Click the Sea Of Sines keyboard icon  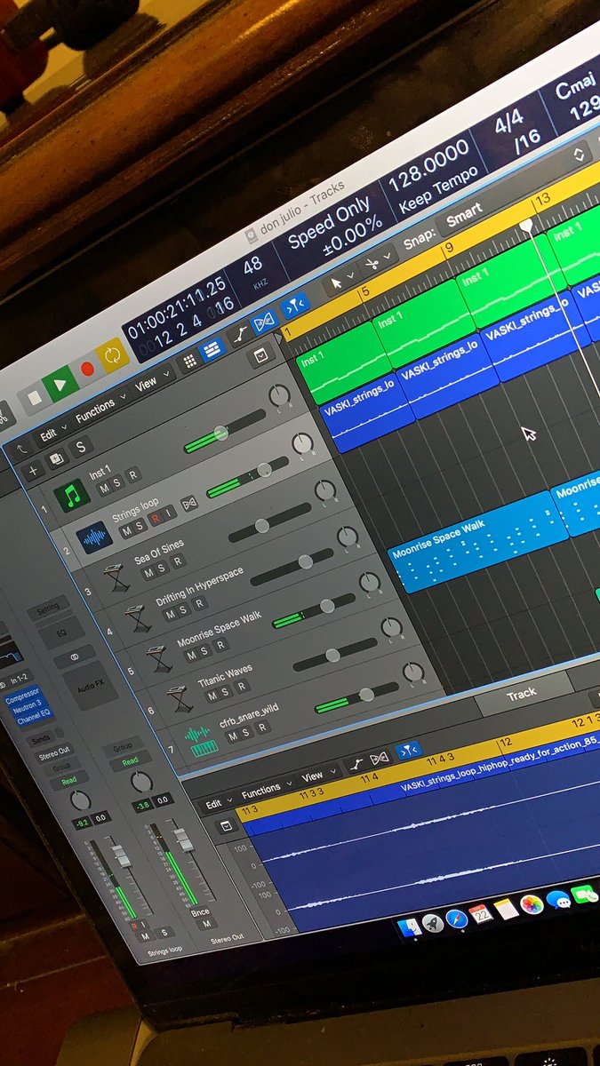pos(116,577)
